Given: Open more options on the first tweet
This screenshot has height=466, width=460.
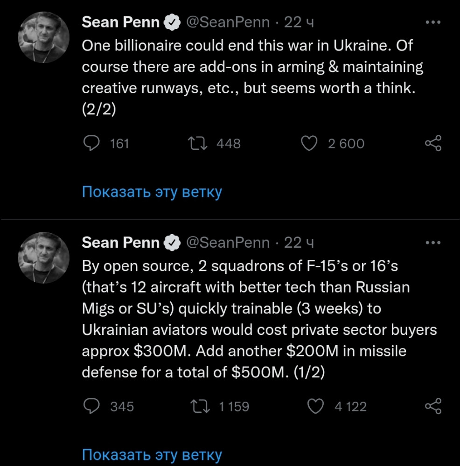Looking at the screenshot, I should point(433,22).
